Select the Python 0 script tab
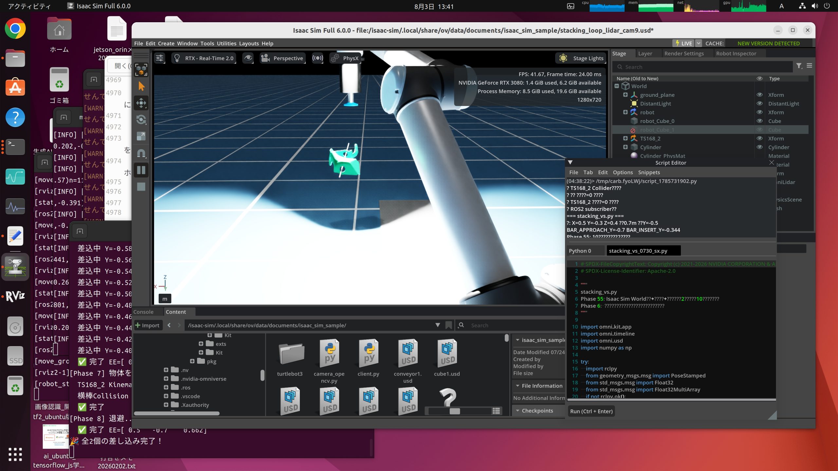838x471 pixels. point(585,251)
